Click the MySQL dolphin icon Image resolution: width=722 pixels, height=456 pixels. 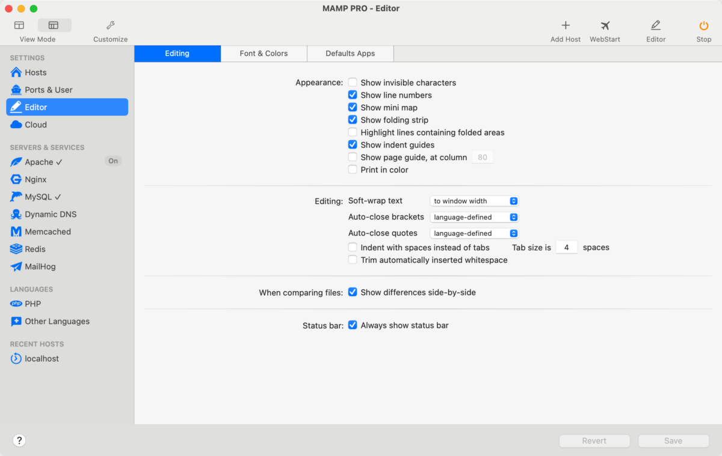16,197
